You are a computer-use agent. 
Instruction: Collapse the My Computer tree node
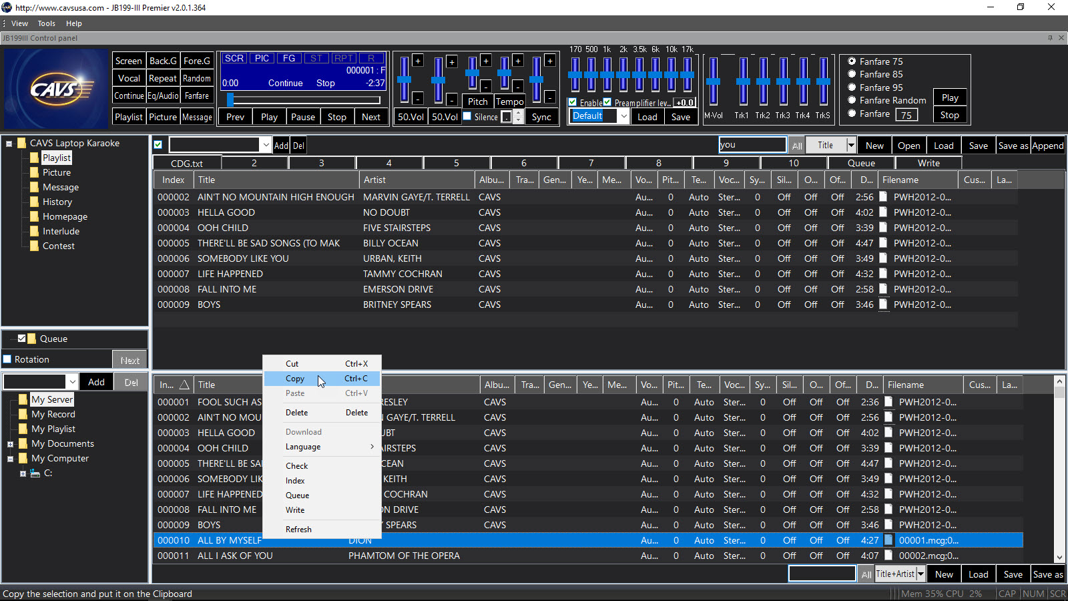click(x=10, y=459)
